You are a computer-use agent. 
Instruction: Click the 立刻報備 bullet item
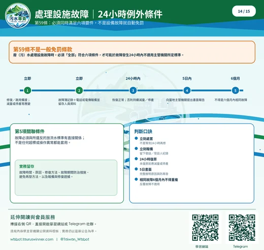pyautogui.click(x=146, y=149)
